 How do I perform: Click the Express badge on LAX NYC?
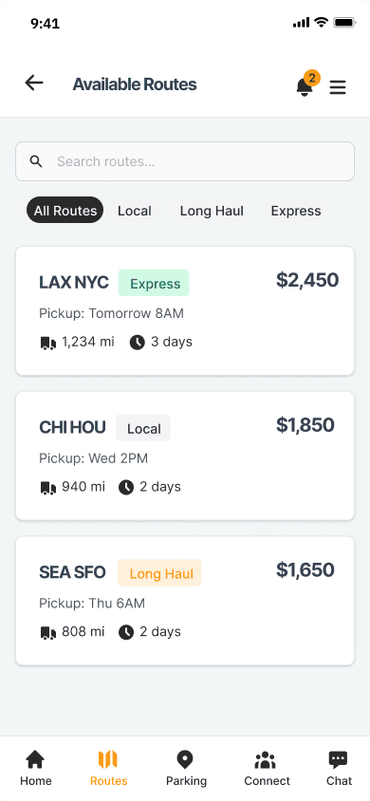[154, 284]
